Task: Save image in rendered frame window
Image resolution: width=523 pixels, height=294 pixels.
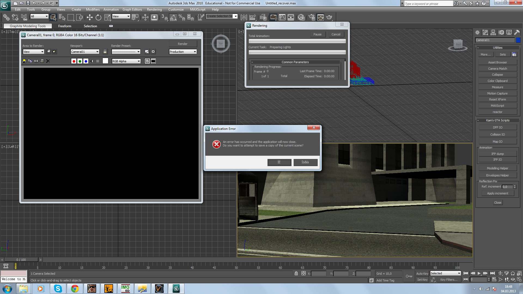Action: 24,61
